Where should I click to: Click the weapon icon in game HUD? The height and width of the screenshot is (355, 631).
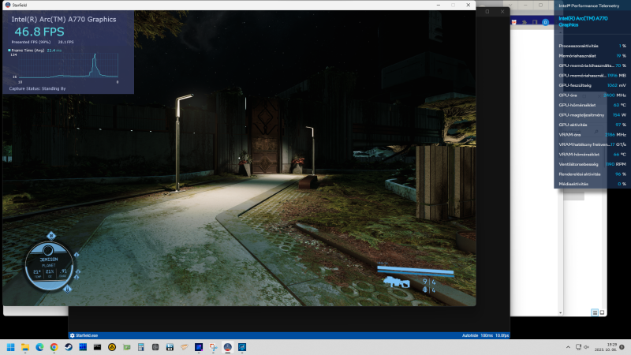397,282
